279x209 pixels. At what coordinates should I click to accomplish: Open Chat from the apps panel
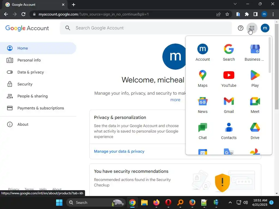(202, 131)
